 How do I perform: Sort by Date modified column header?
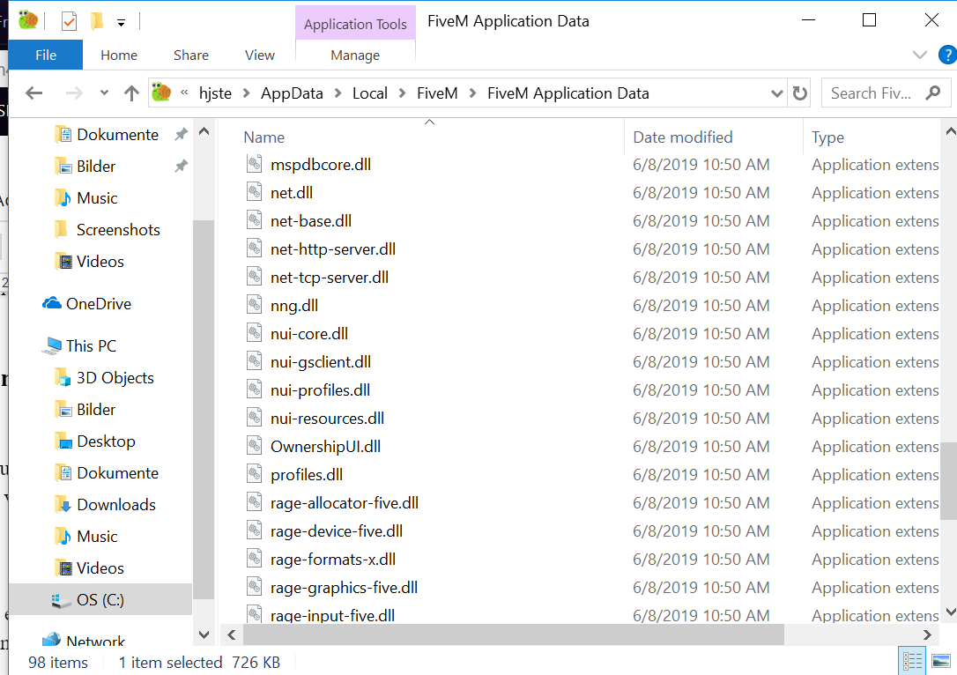pos(682,137)
